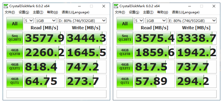Image resolution: width=223 pixels, height=103 pixels.
Task: Click the 1645.5 write value
Action: tap(86, 52)
